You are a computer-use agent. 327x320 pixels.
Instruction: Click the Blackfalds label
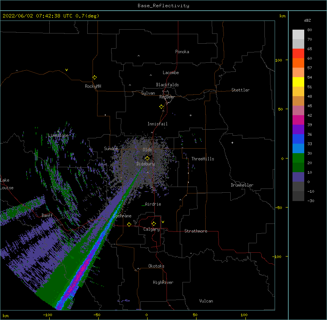coord(167,85)
